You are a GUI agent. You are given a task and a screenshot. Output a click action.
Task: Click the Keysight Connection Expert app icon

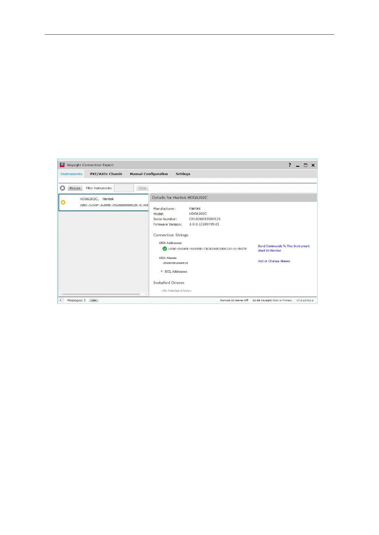62,165
